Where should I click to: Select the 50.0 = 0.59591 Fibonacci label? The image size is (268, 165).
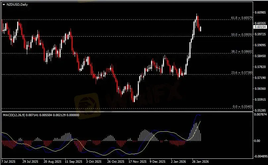(x=242, y=35)
